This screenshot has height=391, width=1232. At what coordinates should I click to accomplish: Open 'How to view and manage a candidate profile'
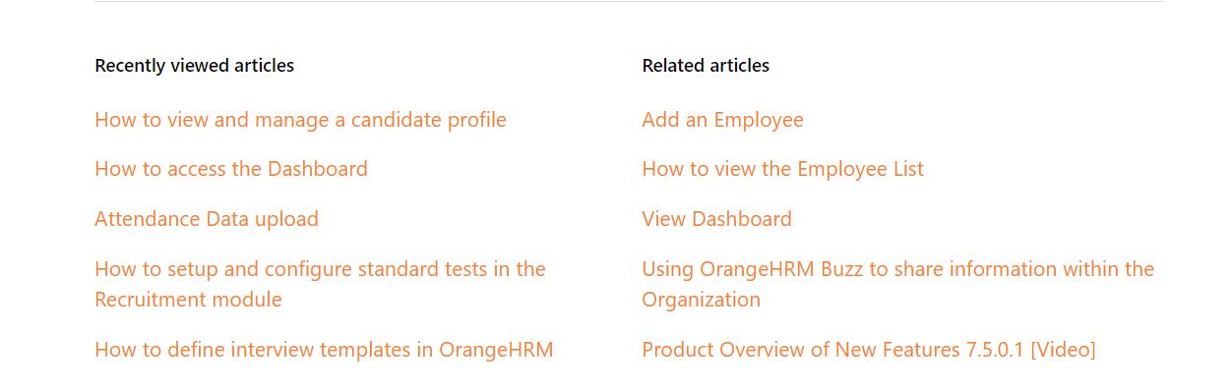click(x=300, y=120)
